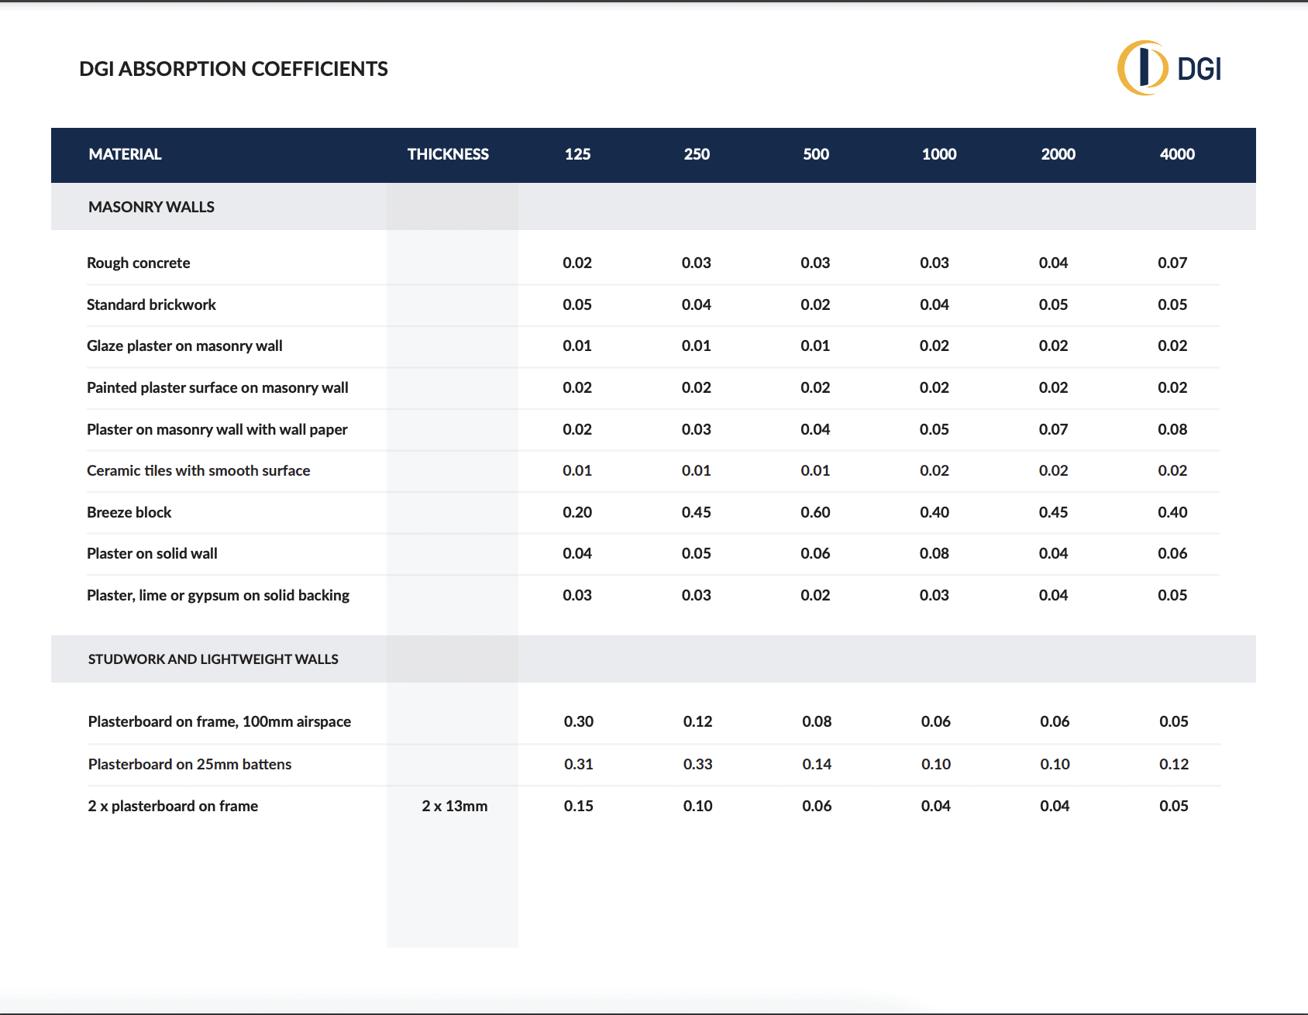
Task: Click the 4000 frequency column header
Action: click(x=1176, y=154)
